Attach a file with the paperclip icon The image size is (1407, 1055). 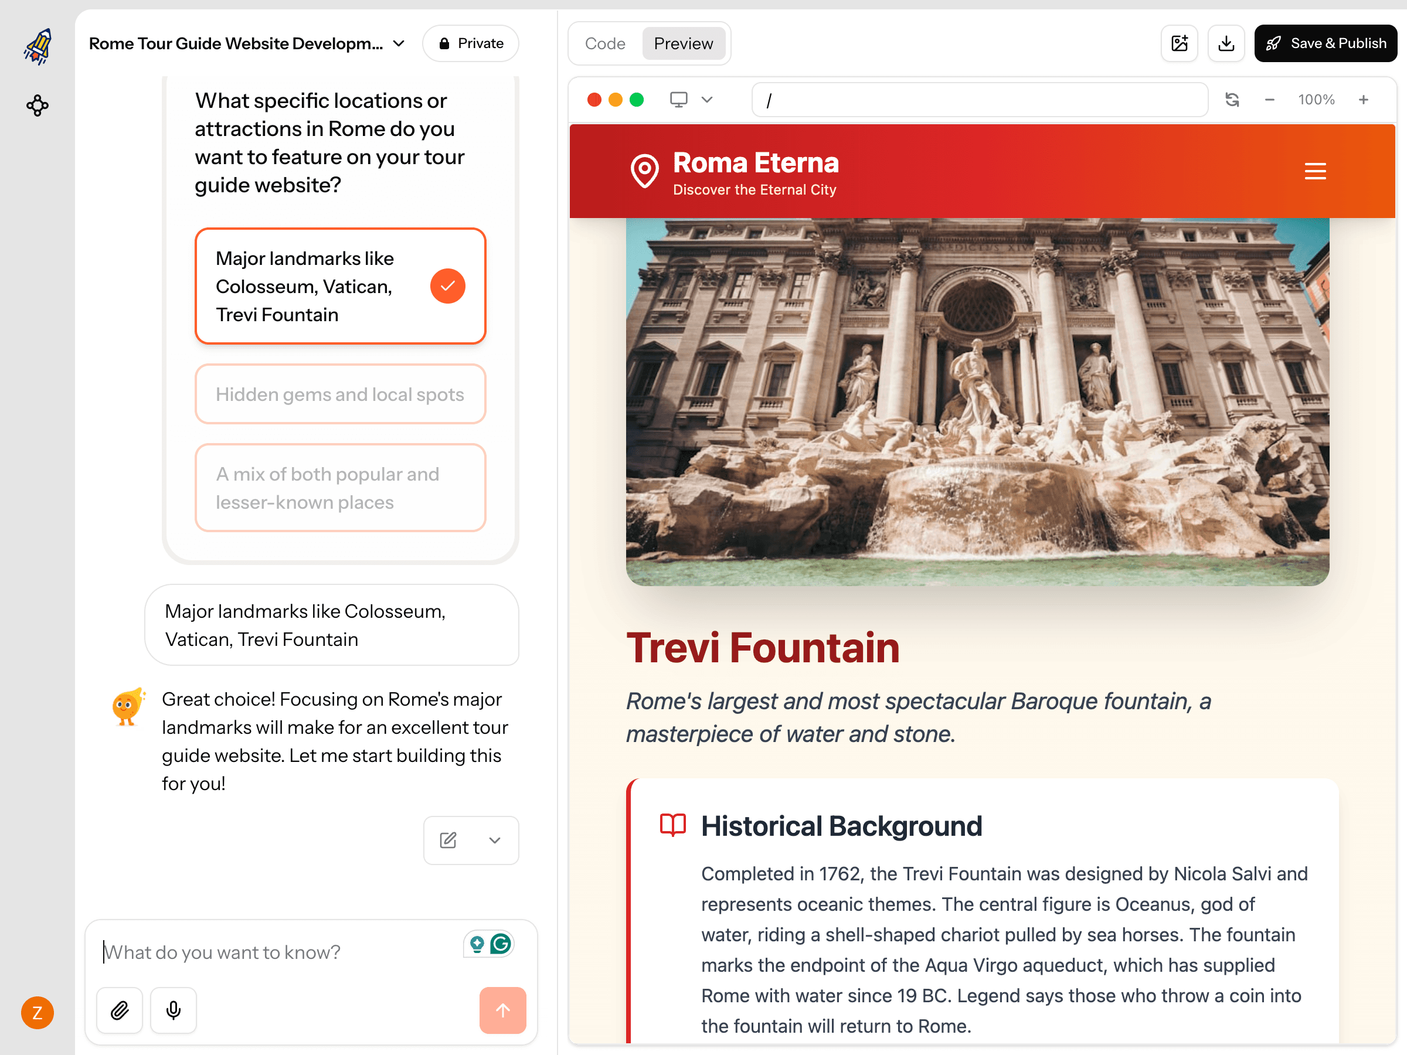click(x=119, y=1010)
